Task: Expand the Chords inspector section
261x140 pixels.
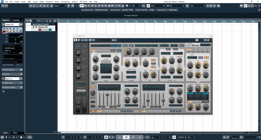Action: point(12,74)
